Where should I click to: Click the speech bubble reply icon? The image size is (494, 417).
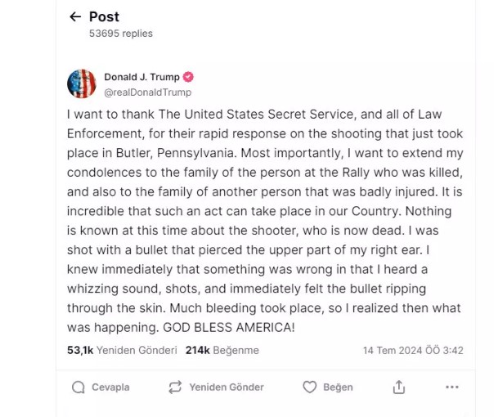click(79, 387)
